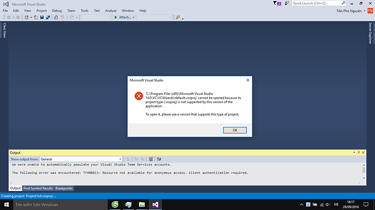
Task: Open the Debug menu
Action: pos(57,10)
